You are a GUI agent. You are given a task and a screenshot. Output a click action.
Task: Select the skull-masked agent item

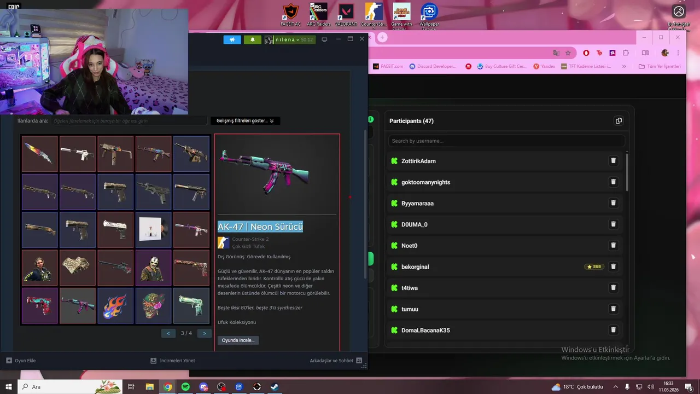[153, 268]
